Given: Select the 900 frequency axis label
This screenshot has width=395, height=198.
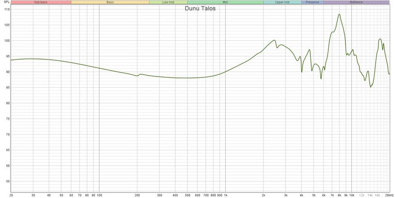Looking at the screenshot, I should coord(219,195).
